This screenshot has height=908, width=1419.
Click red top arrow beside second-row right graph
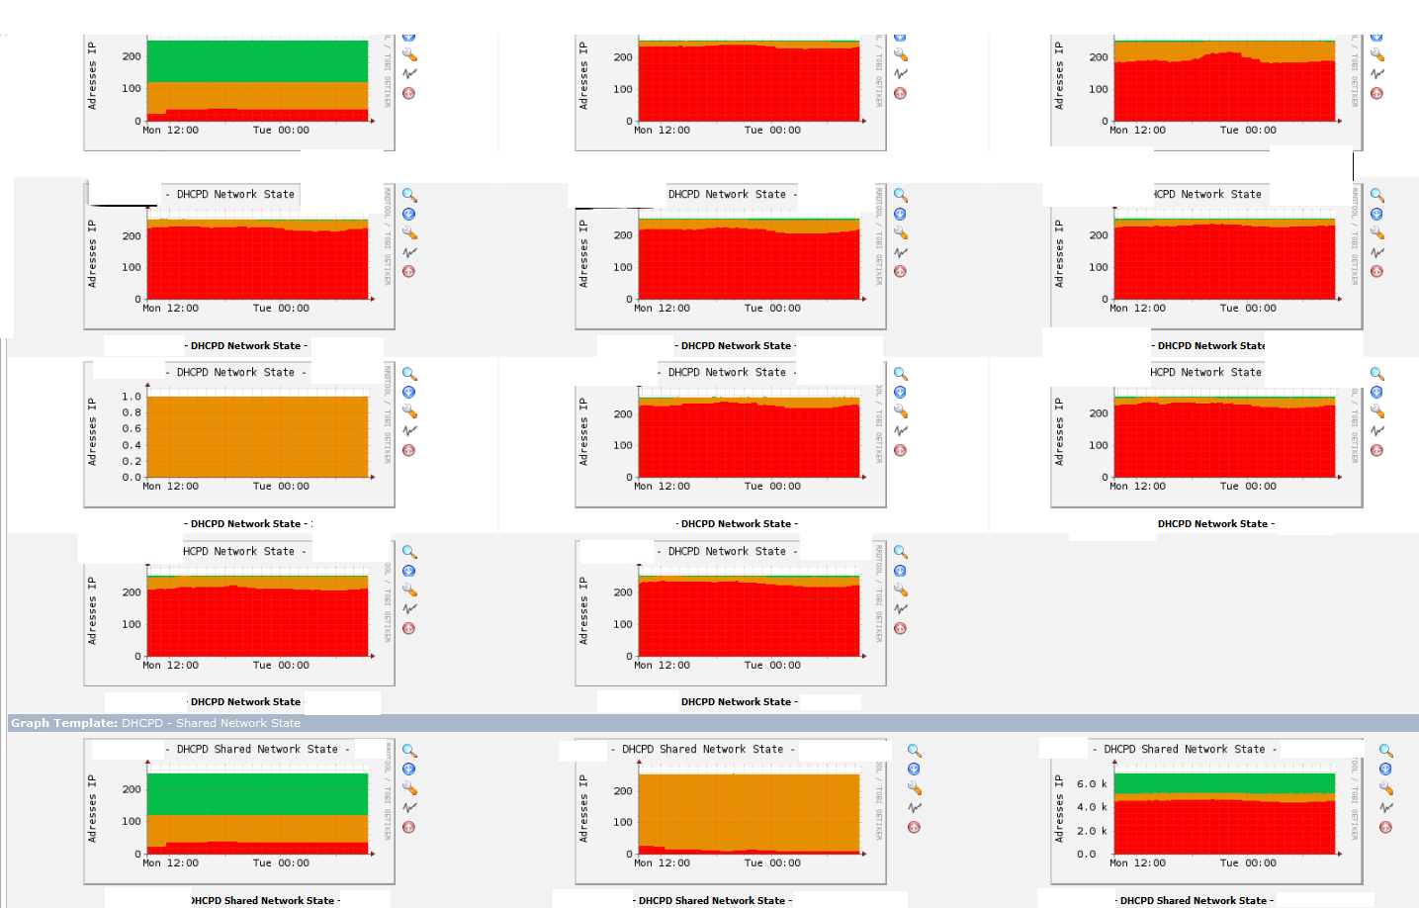(x=1377, y=271)
